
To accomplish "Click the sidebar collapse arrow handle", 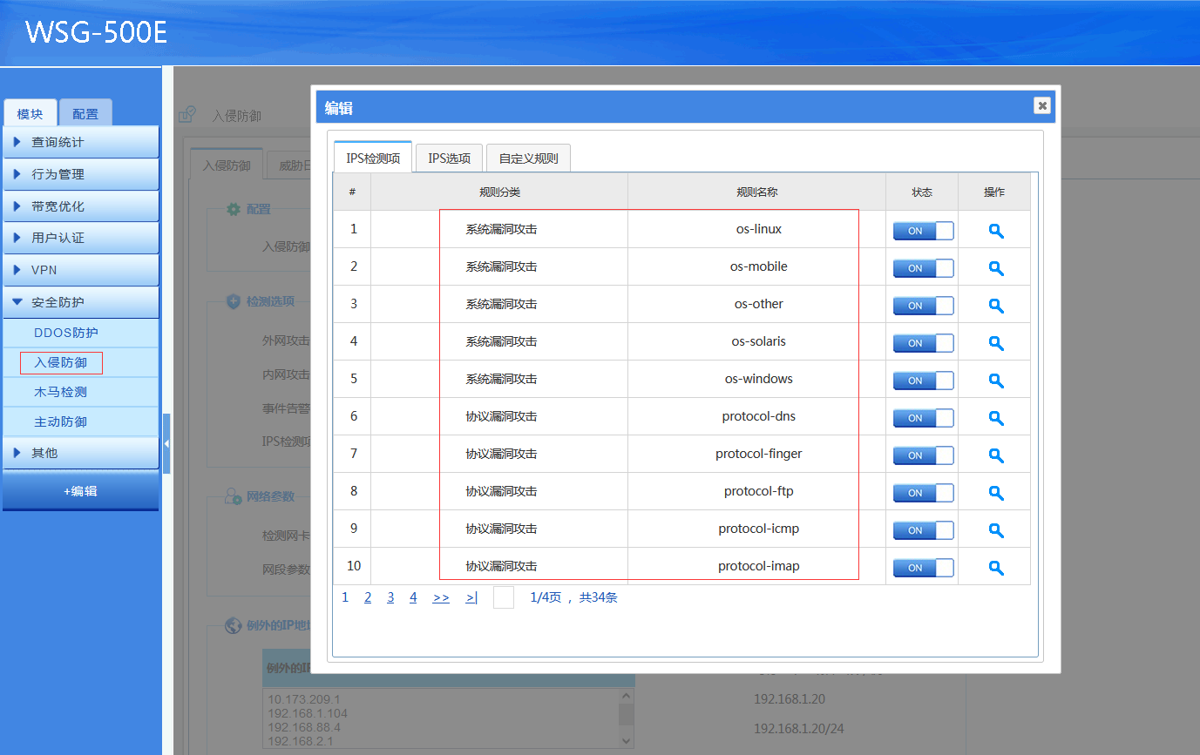I will [x=166, y=443].
